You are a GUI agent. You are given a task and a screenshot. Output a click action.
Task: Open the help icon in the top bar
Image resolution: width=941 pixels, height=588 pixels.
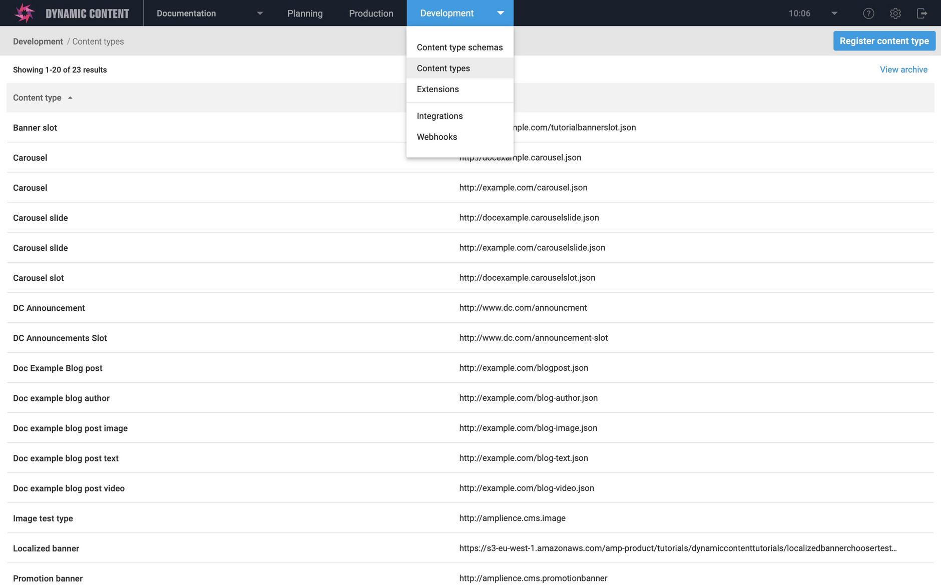point(868,13)
